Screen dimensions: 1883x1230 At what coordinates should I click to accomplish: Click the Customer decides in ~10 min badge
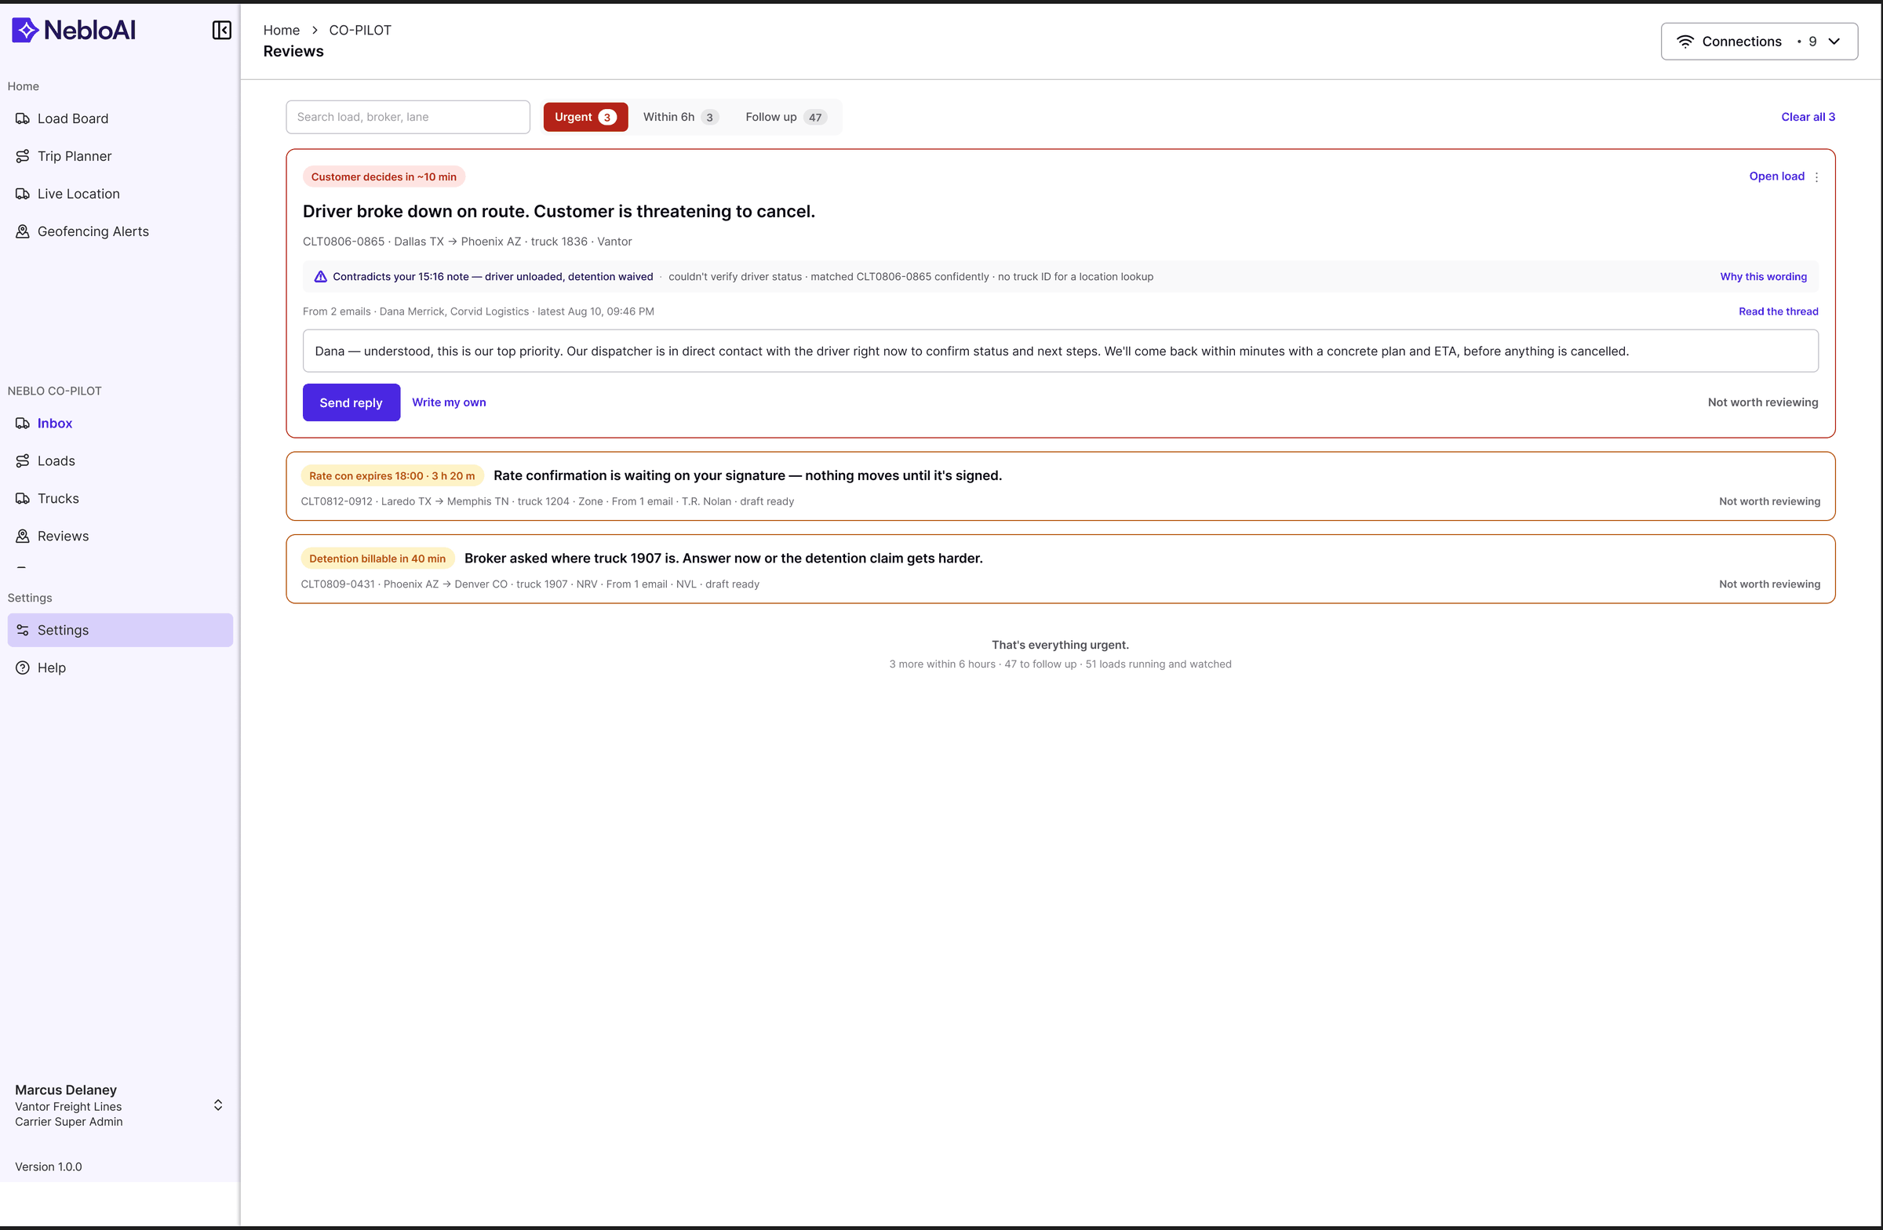pos(384,177)
